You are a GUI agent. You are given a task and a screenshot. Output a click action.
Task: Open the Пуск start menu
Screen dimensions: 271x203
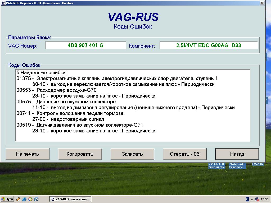[7, 199]
